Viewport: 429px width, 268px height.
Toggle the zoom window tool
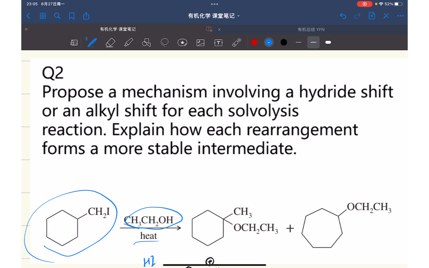point(74,43)
